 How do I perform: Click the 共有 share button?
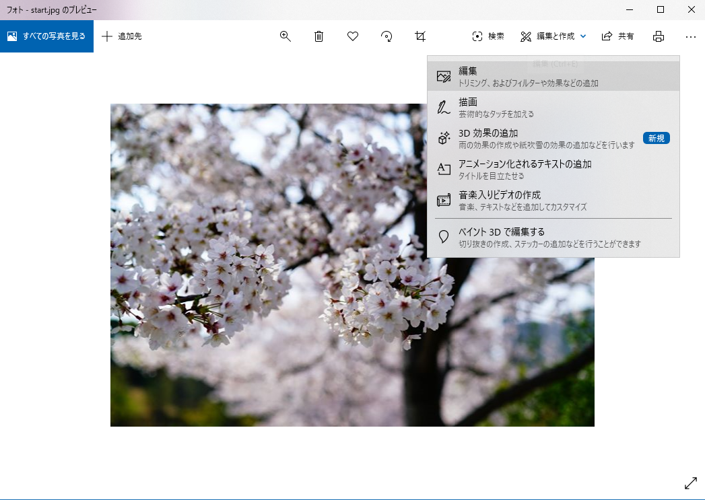tap(617, 36)
